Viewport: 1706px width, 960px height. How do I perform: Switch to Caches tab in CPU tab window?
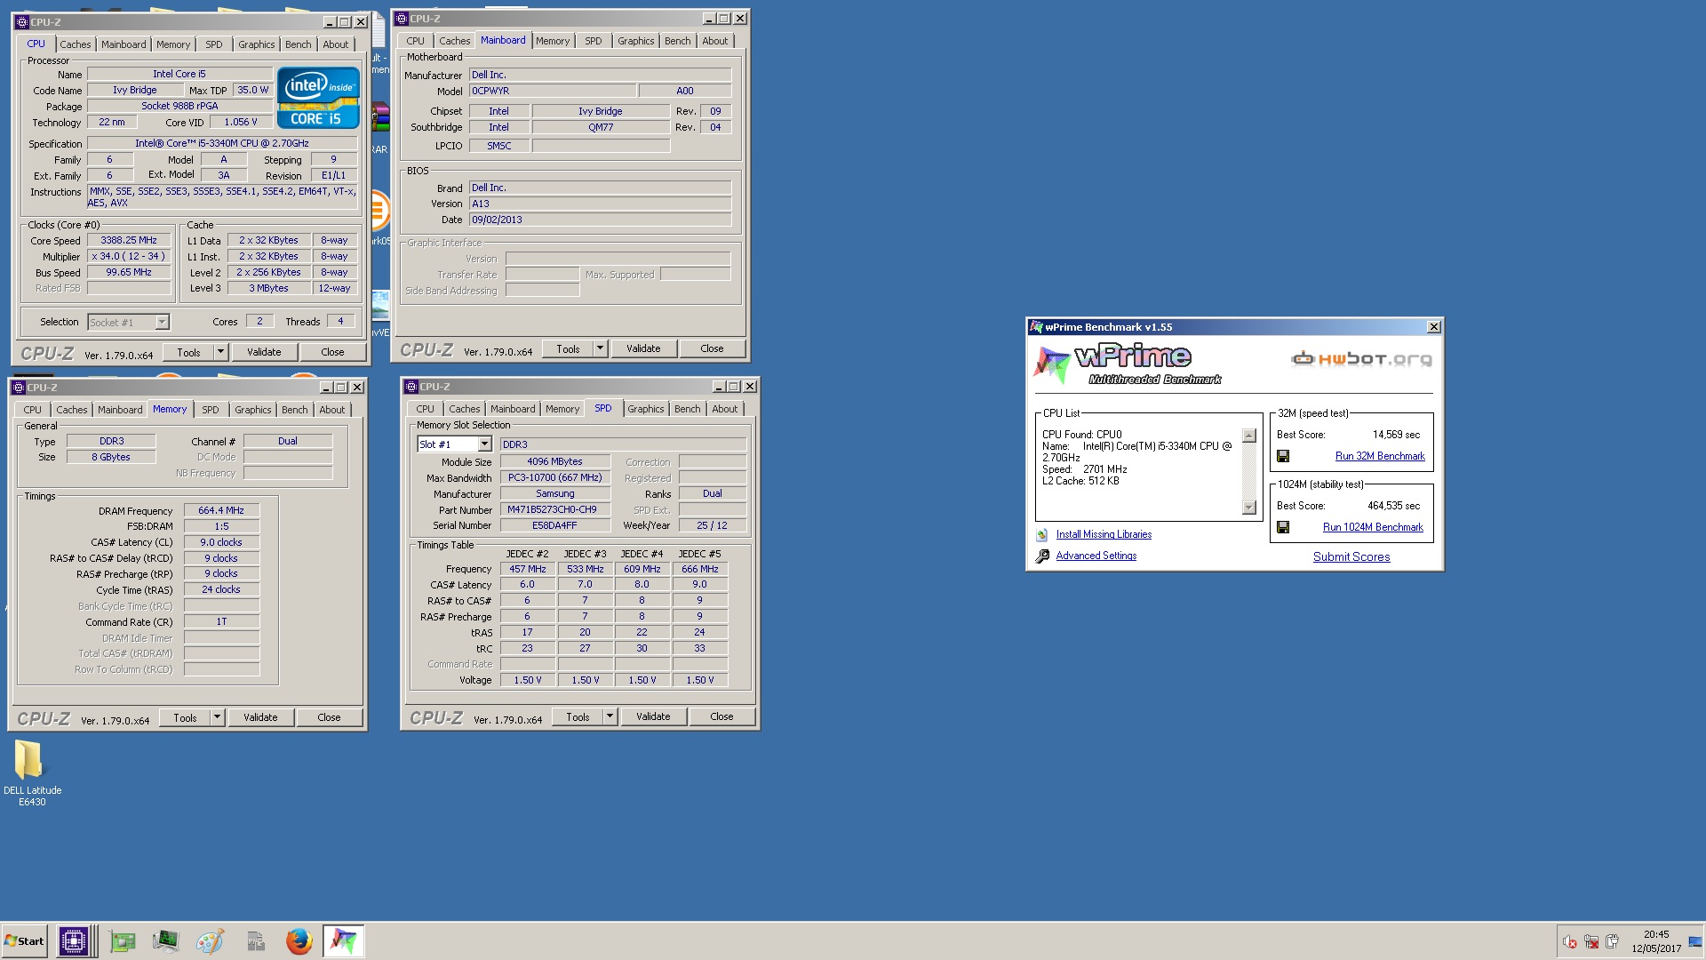tap(76, 44)
